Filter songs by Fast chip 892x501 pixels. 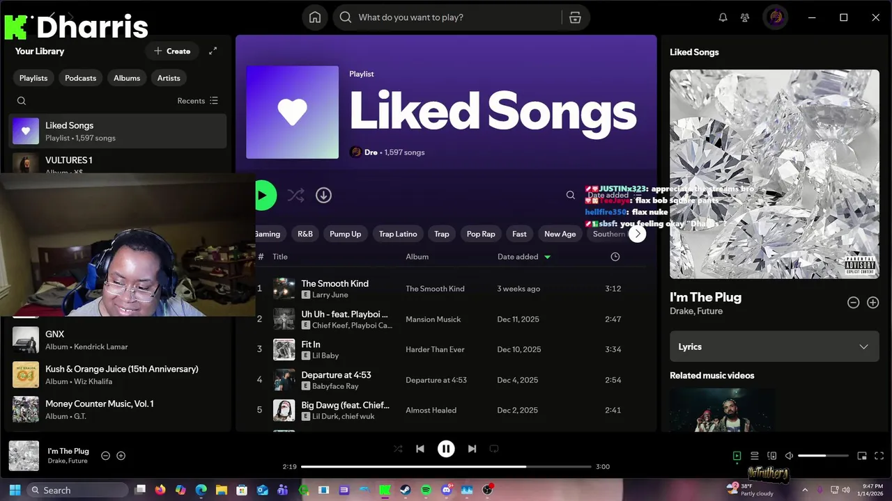click(519, 234)
